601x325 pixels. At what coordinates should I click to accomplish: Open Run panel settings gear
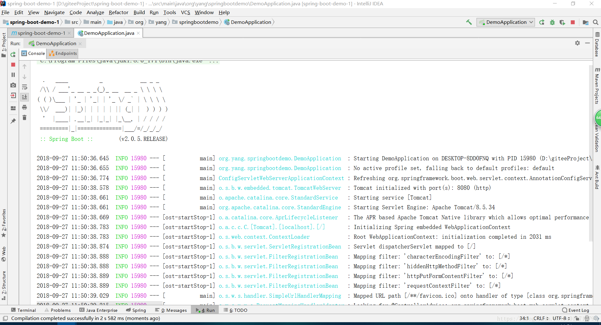pyautogui.click(x=577, y=43)
